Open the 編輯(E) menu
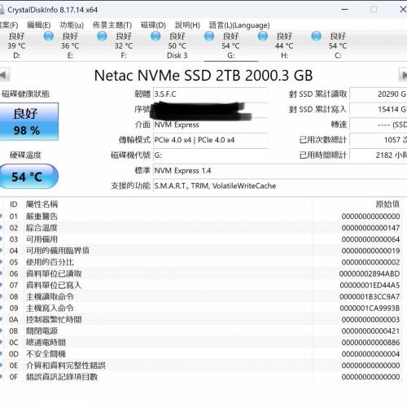The width and height of the screenshot is (407, 407). pyautogui.click(x=39, y=25)
